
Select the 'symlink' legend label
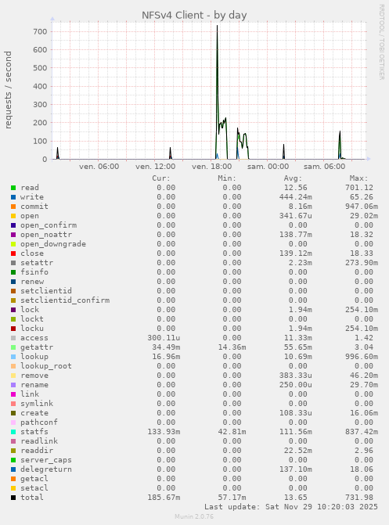click(x=37, y=404)
